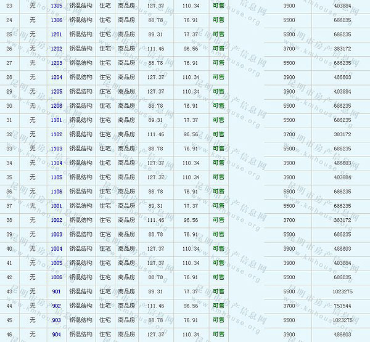
Task: Click the 751544 total price cell
Action: pos(342,306)
